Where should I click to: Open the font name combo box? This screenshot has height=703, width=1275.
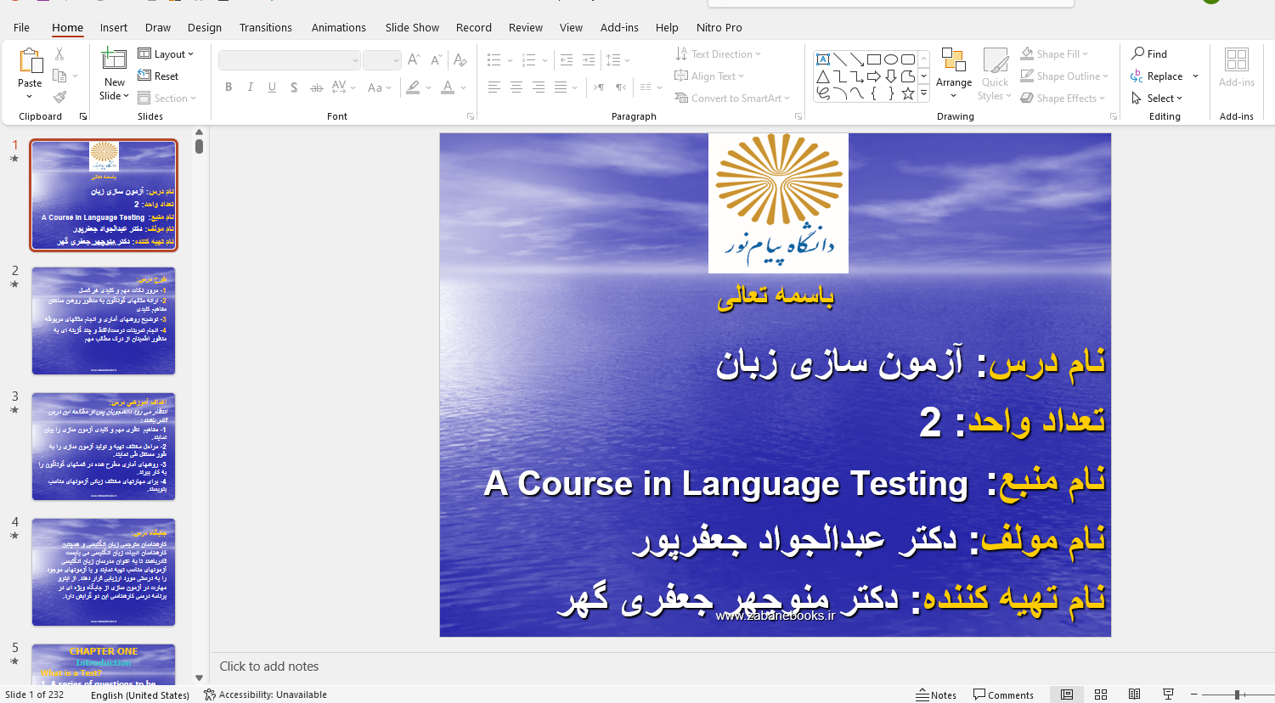290,60
